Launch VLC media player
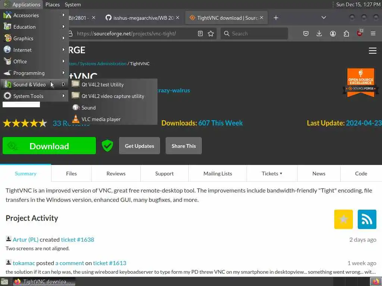The width and height of the screenshot is (382, 286). tap(113, 119)
